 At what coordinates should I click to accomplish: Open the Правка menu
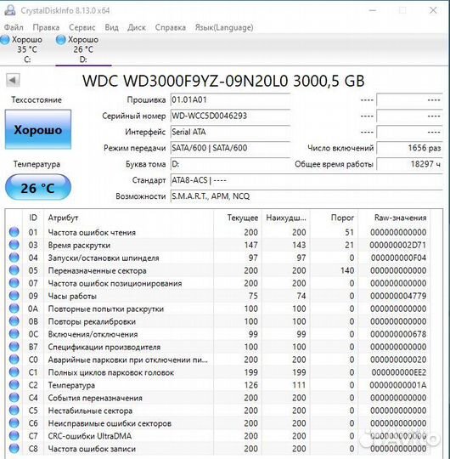pos(46,27)
